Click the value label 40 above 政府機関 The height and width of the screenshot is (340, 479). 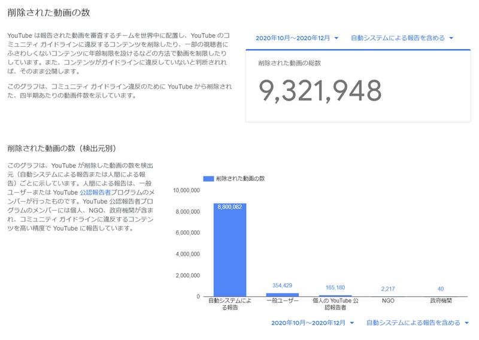point(441,289)
